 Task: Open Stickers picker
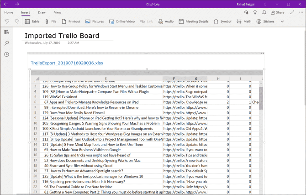click(265, 21)
